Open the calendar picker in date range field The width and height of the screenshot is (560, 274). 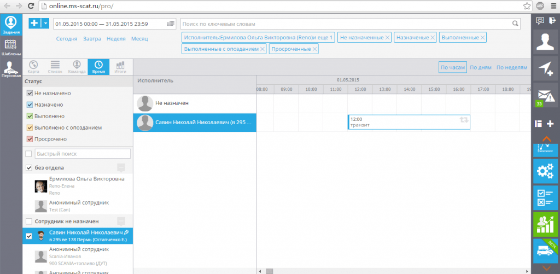click(171, 24)
